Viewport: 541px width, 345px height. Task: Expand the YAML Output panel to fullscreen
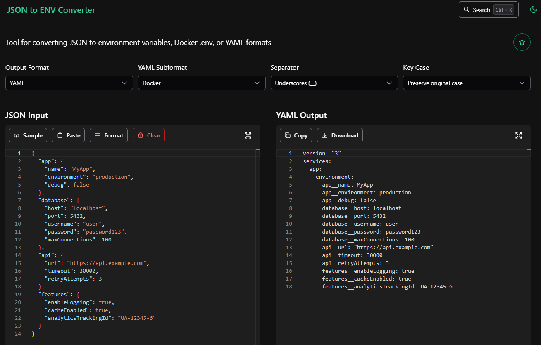(x=519, y=135)
